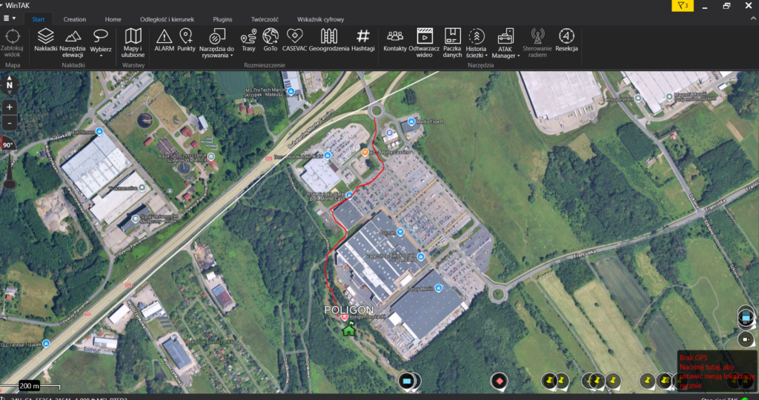759x400 pixels.
Task: Expand the Wybierz dropdown
Action: pyautogui.click(x=101, y=43)
